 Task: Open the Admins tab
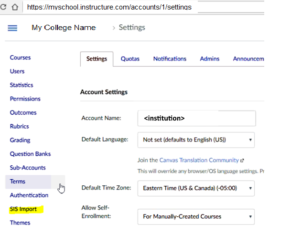[210, 59]
